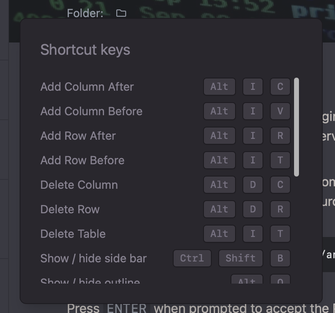Click the Shift key badge for side bar shortcut

pyautogui.click(x=240, y=258)
